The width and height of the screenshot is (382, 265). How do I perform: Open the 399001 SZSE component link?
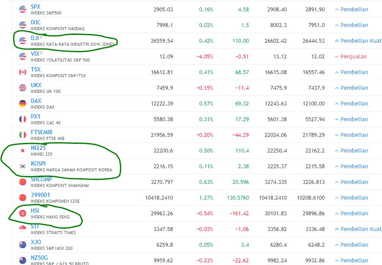[40, 195]
